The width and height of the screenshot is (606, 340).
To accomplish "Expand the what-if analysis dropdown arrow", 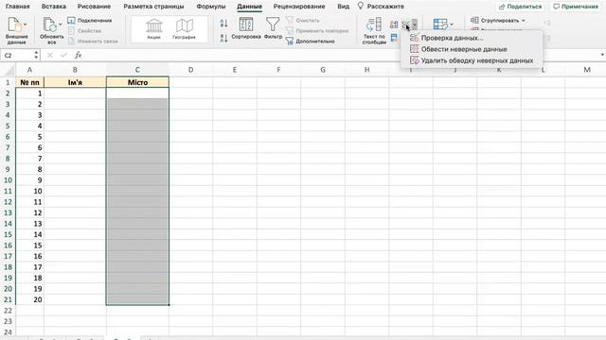I will [452, 25].
